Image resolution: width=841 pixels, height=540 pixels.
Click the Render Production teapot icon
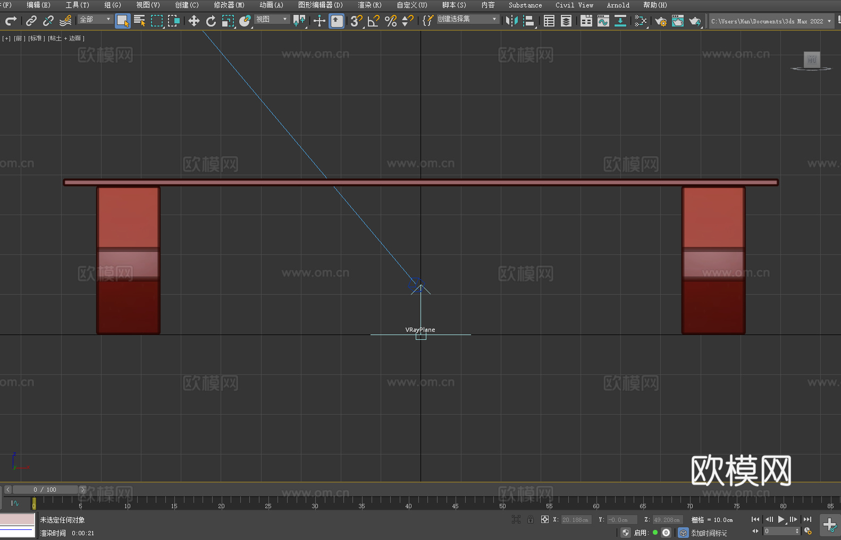tap(695, 21)
